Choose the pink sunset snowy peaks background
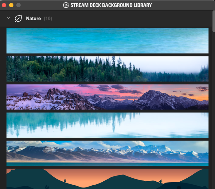 [107, 97]
